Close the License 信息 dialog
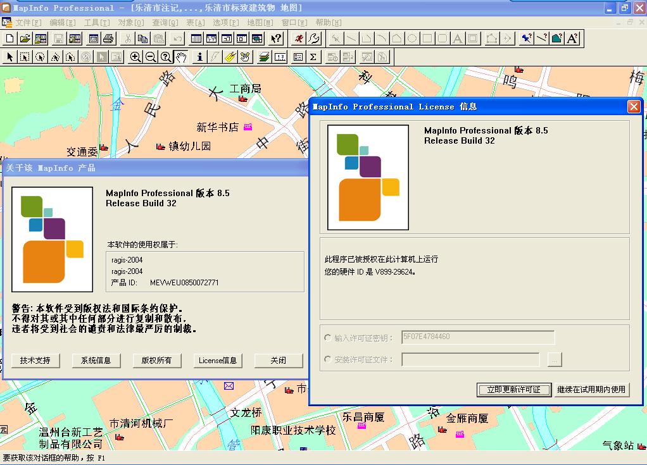This screenshot has width=647, height=465. [x=634, y=107]
